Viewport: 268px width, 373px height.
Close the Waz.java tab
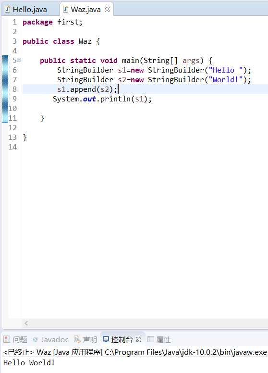point(107,9)
